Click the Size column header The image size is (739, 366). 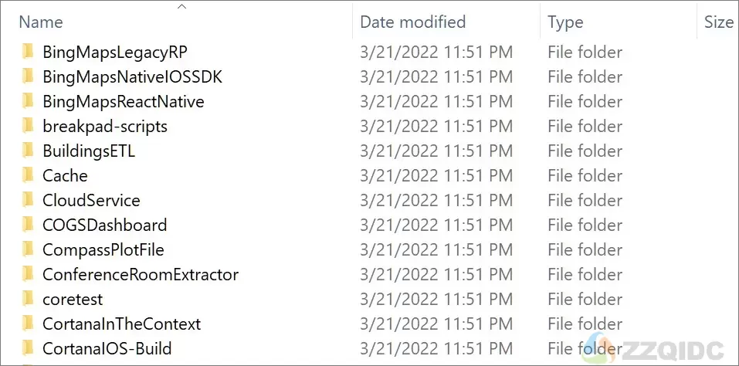coord(719,22)
